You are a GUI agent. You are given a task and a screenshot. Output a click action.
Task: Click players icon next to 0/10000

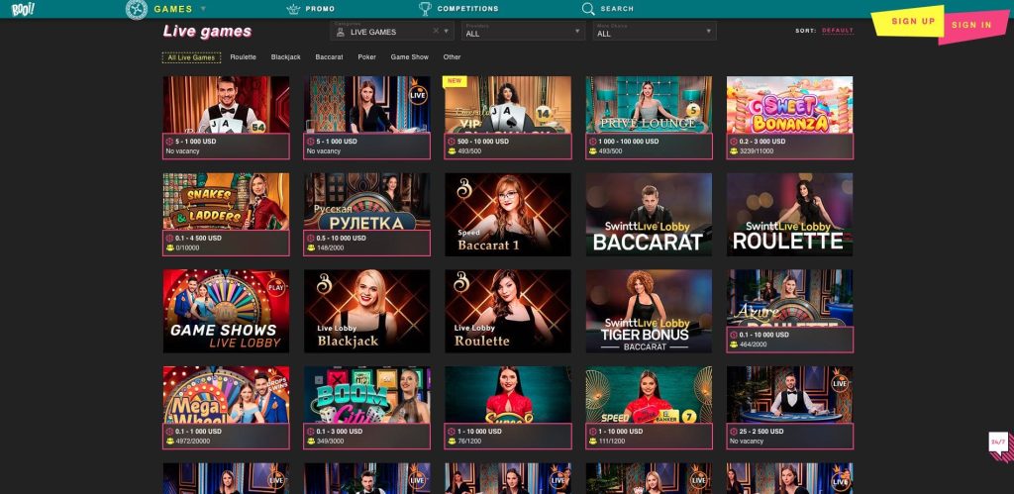click(x=169, y=247)
